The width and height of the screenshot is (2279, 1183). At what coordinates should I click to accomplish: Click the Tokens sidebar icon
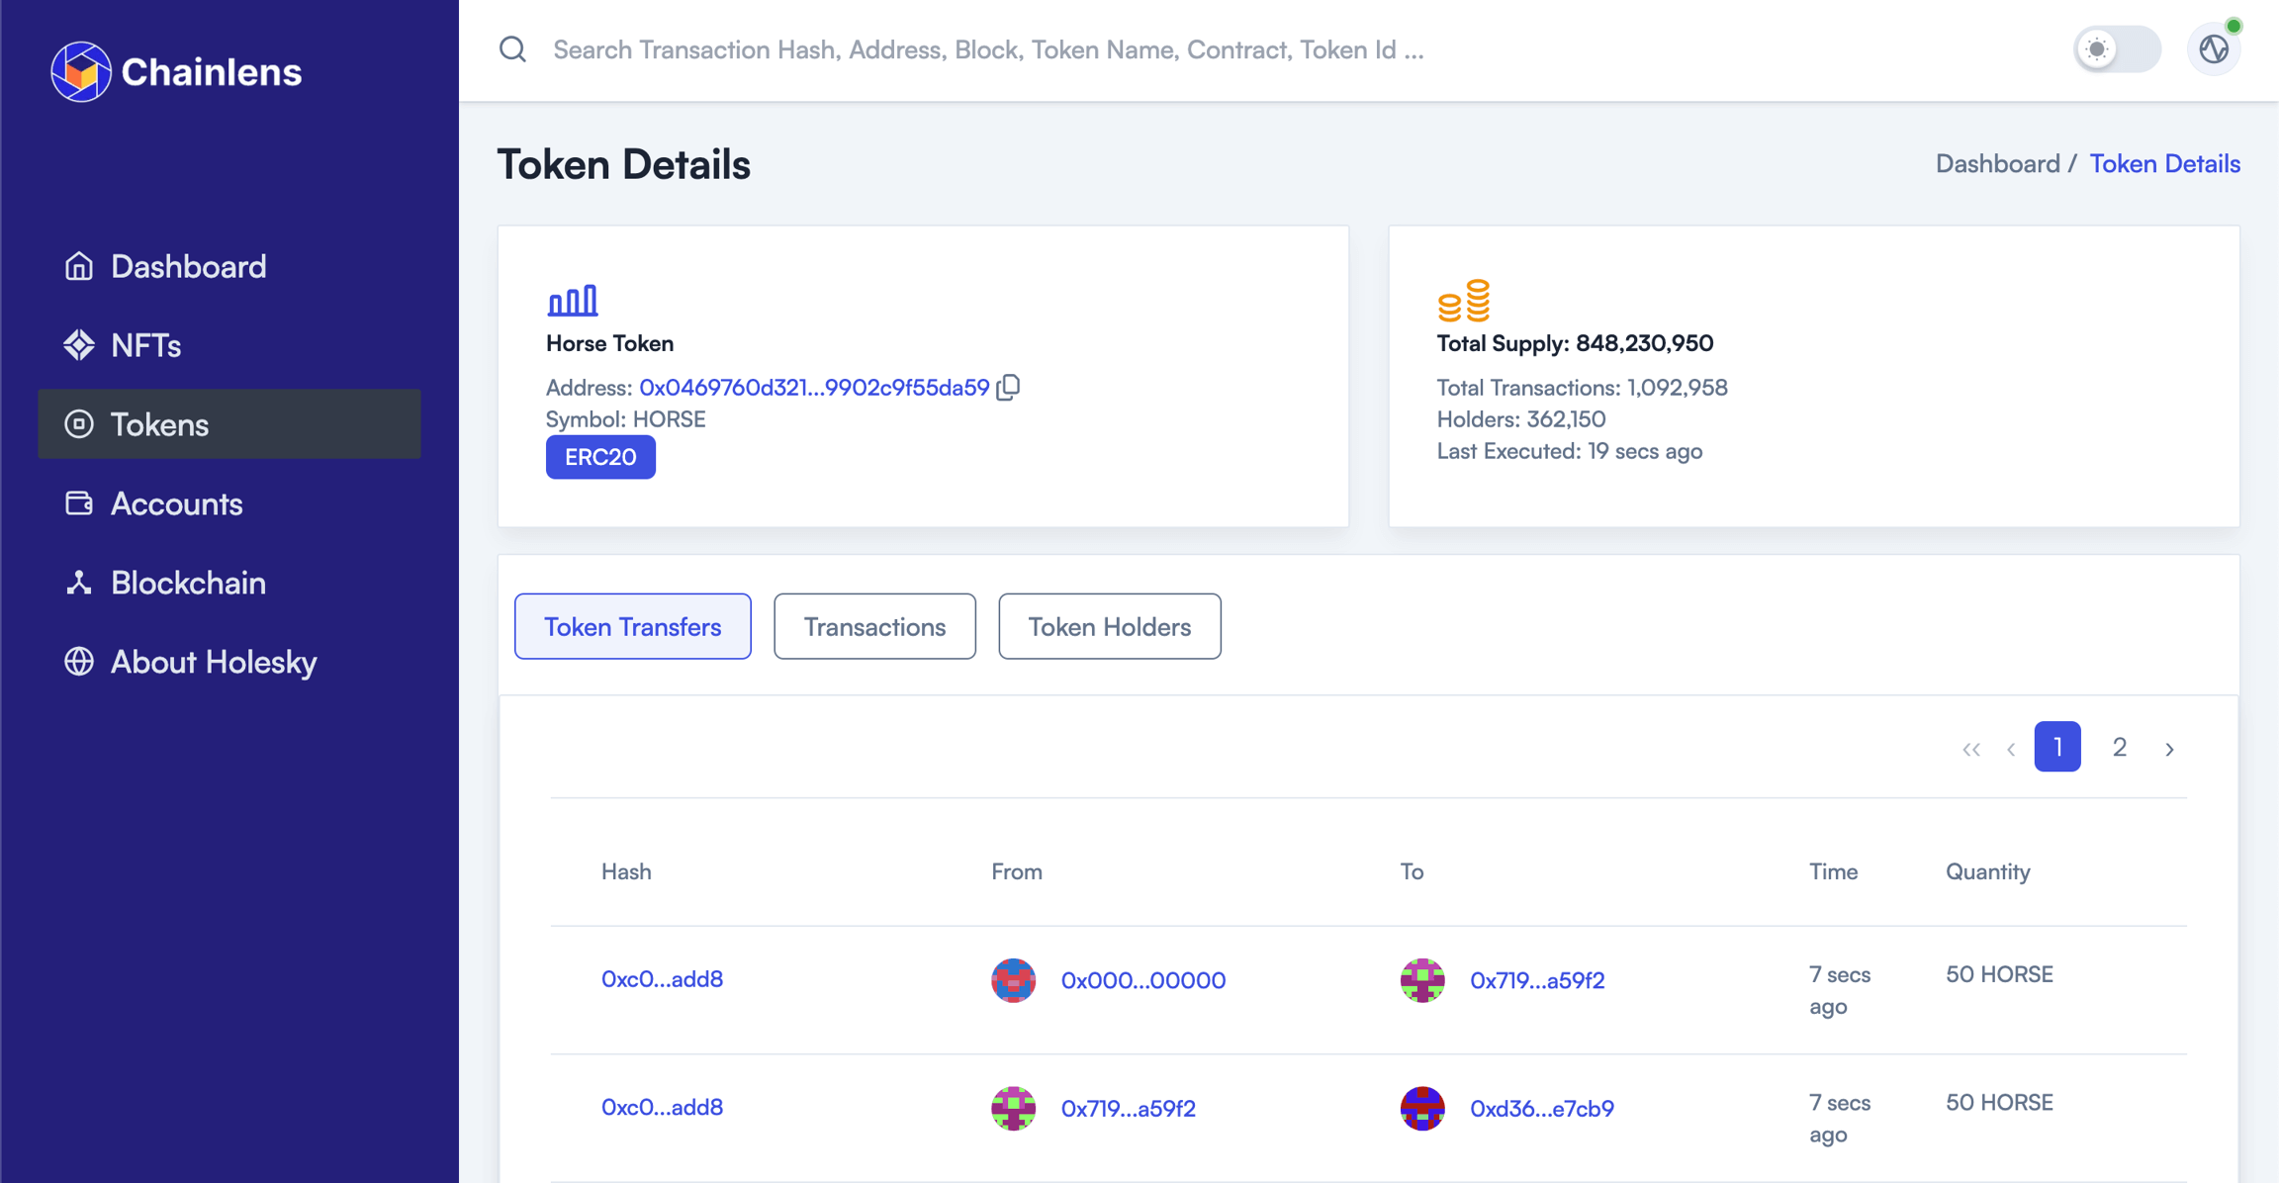tap(79, 423)
